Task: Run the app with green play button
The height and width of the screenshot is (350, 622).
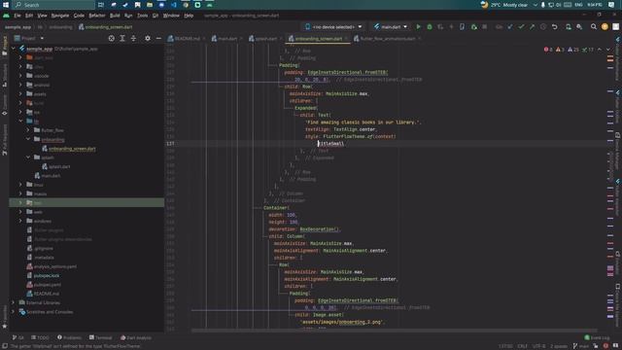Action: (418, 27)
